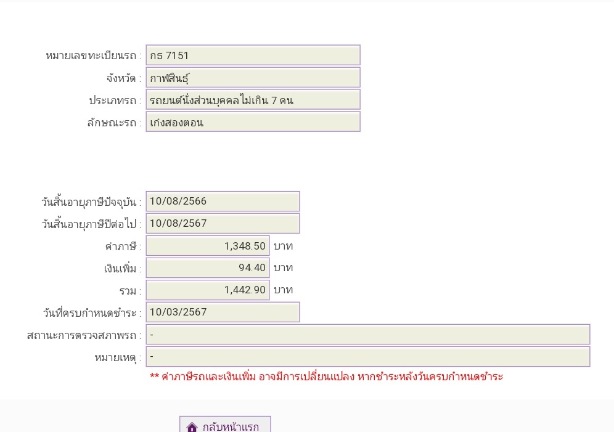The width and height of the screenshot is (614, 432).
Task: Click the label วันสิ้นอายุภาษีปัจจุบัน
Action: click(91, 202)
